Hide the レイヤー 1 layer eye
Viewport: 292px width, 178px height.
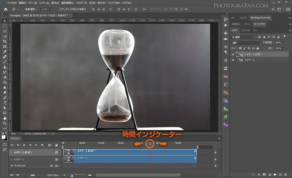(x=233, y=60)
